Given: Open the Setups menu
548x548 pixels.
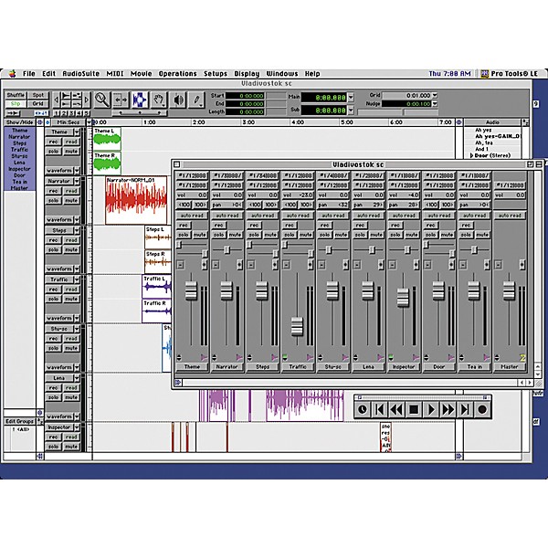Looking at the screenshot, I should pos(216,73).
